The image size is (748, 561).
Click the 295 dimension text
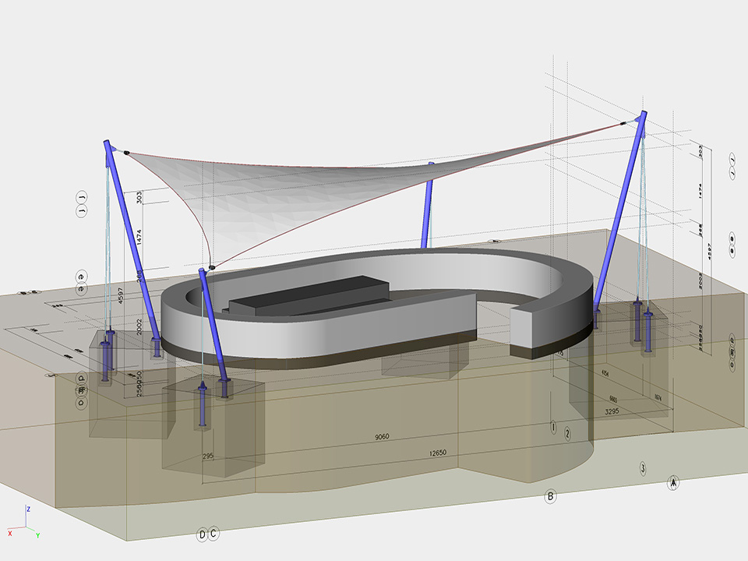pos(207,456)
